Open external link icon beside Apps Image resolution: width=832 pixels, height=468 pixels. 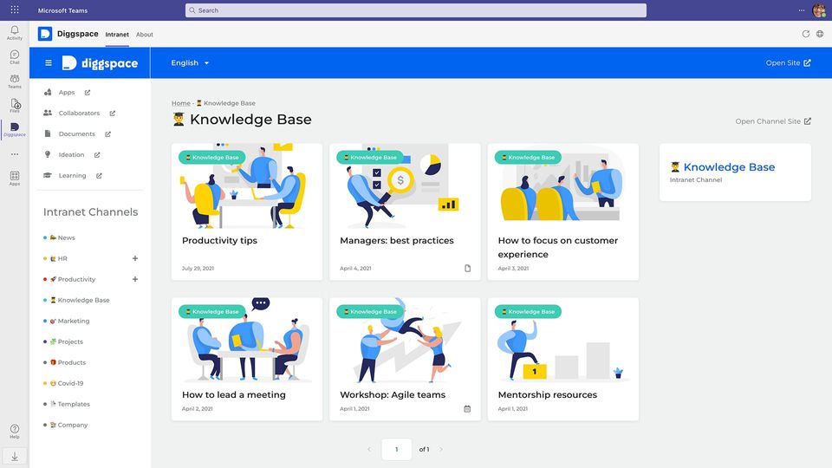click(88, 93)
